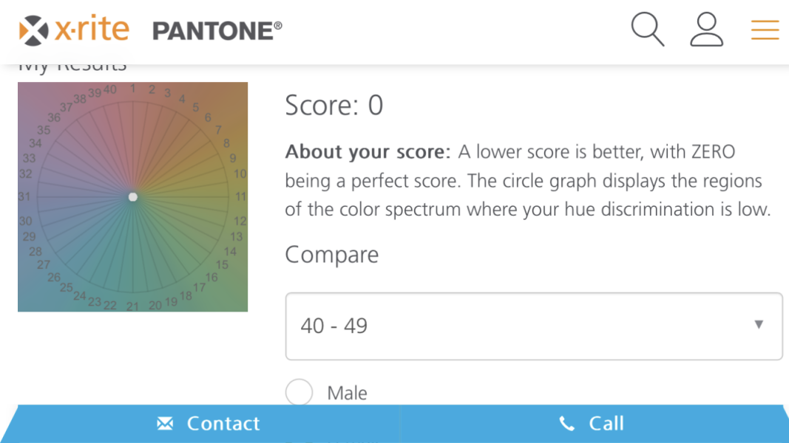Screen dimensions: 789x443
Task: Click the X-Rite logo icon
Action: click(33, 30)
